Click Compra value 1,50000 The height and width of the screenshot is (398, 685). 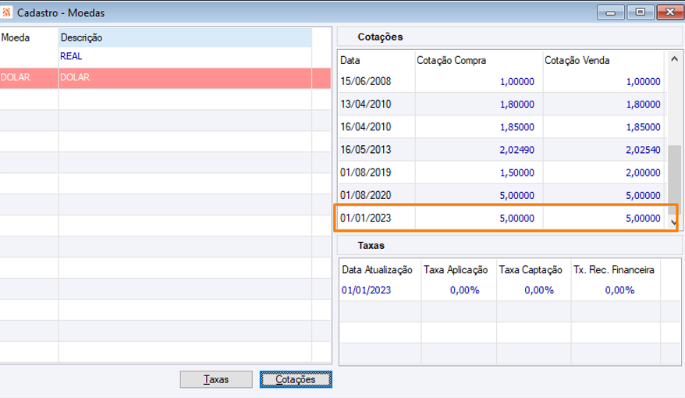pyautogui.click(x=516, y=172)
